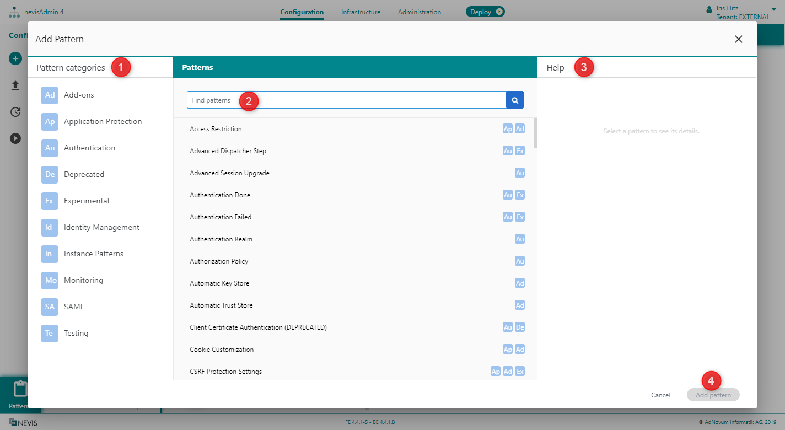
Task: Click the upload icon in background sidebar
Action: coord(15,85)
